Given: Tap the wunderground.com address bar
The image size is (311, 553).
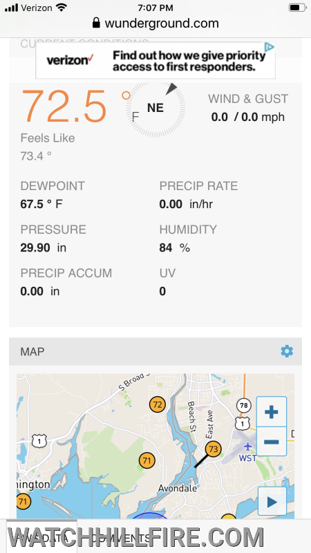Looking at the screenshot, I should click(x=155, y=24).
